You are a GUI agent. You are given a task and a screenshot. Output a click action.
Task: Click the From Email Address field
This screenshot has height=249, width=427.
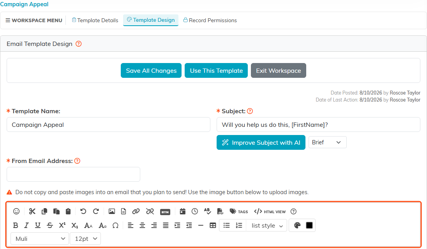pyautogui.click(x=73, y=174)
